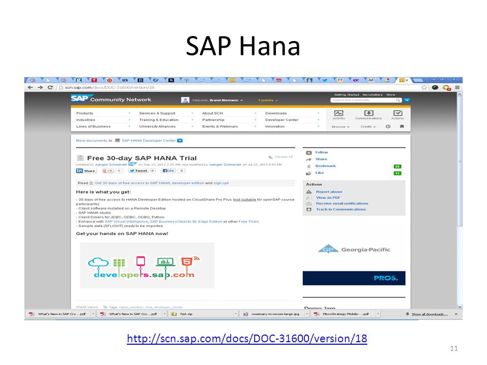Click Share in the right sidebar
This screenshot has height=365, width=487.
point(321,159)
